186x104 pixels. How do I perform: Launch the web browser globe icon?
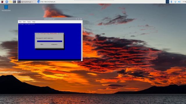[x=7, y=2]
